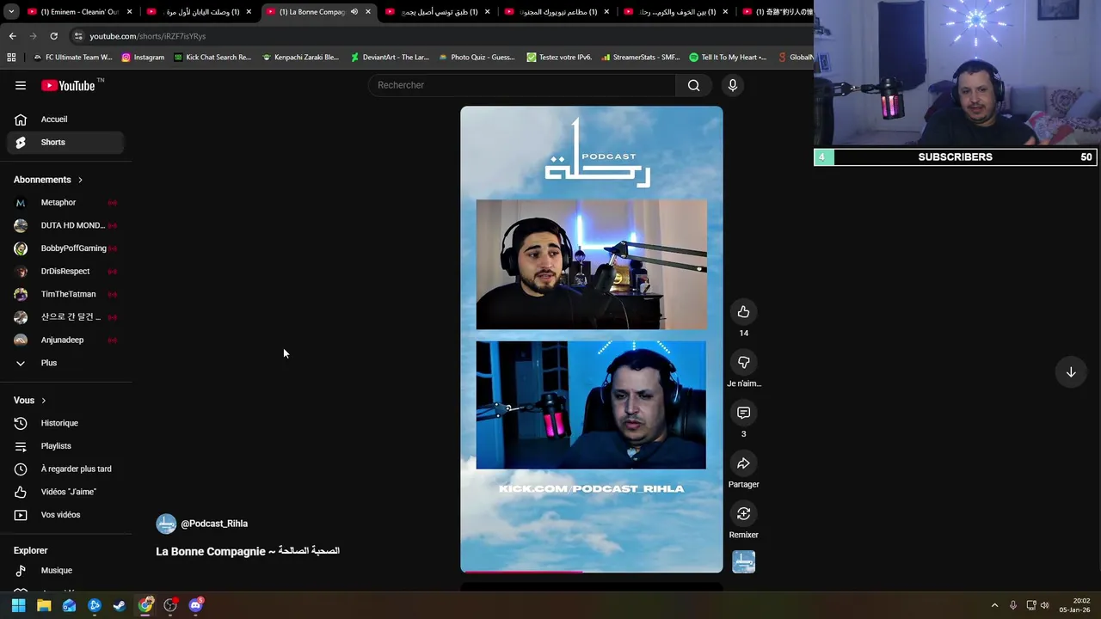Open @Podcast_Rihla channel name
Screen dimensions: 1101x619
214,524
